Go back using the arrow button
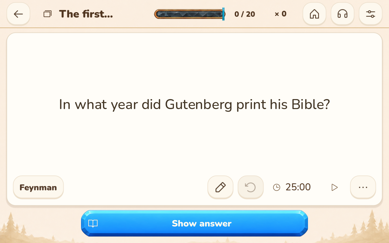 pyautogui.click(x=18, y=14)
